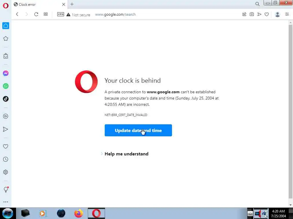The image size is (293, 219).
Task: Open the lightbulb tips icon in sidebar
Action: point(6,189)
